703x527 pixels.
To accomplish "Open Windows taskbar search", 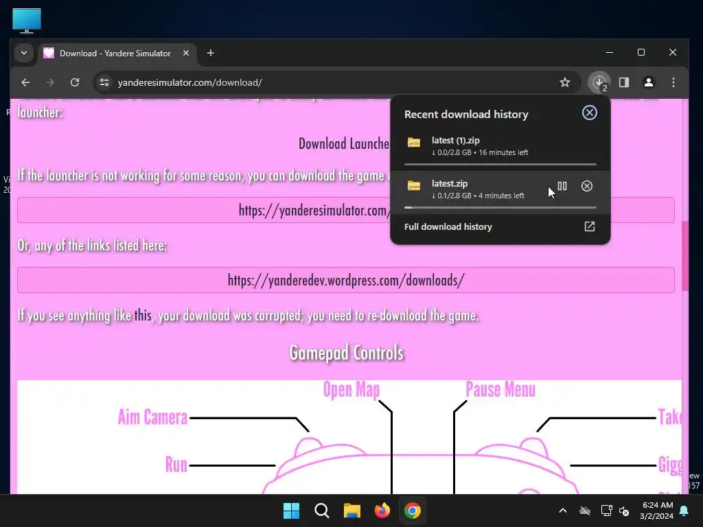I will click(x=322, y=511).
